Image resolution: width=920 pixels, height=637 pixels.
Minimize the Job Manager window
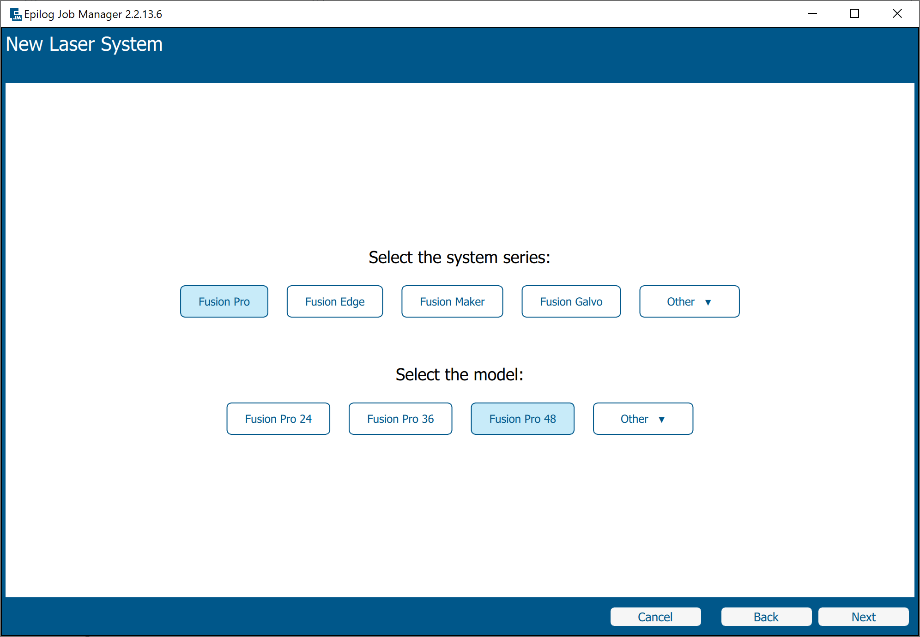(x=812, y=14)
